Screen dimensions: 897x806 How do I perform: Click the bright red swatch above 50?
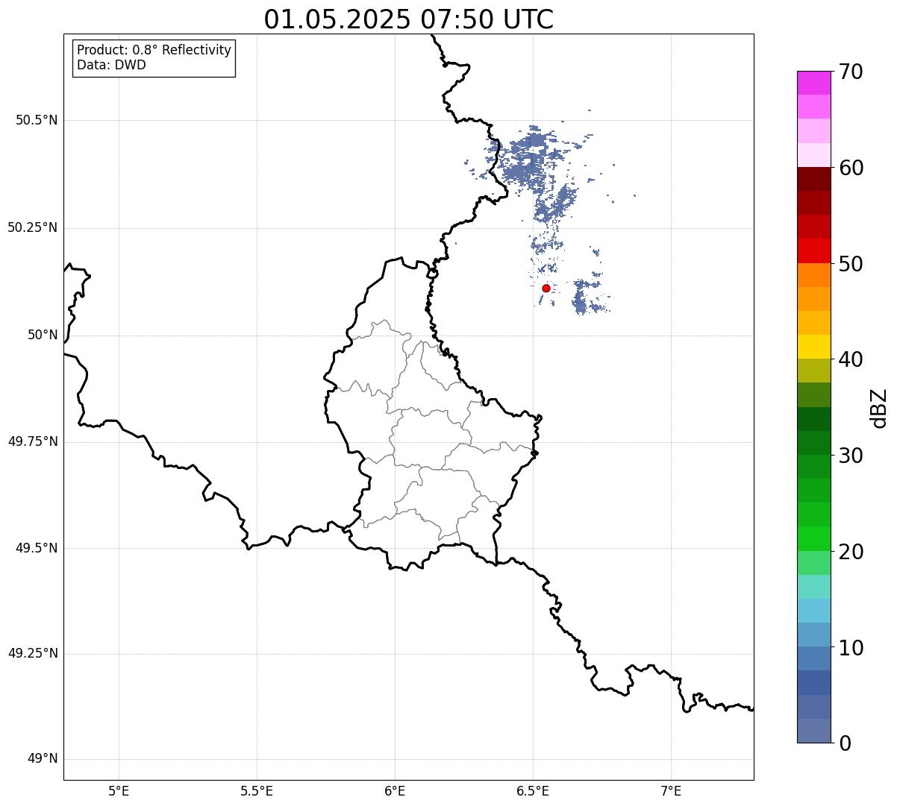813,251
